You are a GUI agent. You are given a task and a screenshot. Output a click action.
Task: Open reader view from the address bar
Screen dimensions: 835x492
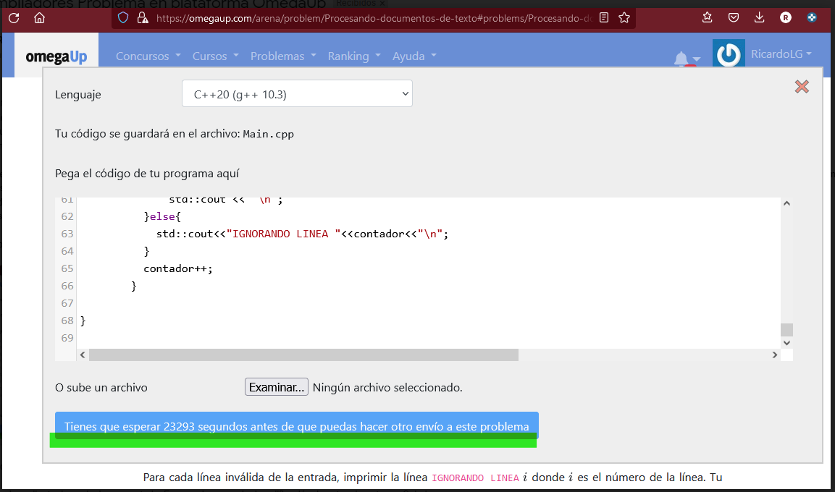click(603, 17)
